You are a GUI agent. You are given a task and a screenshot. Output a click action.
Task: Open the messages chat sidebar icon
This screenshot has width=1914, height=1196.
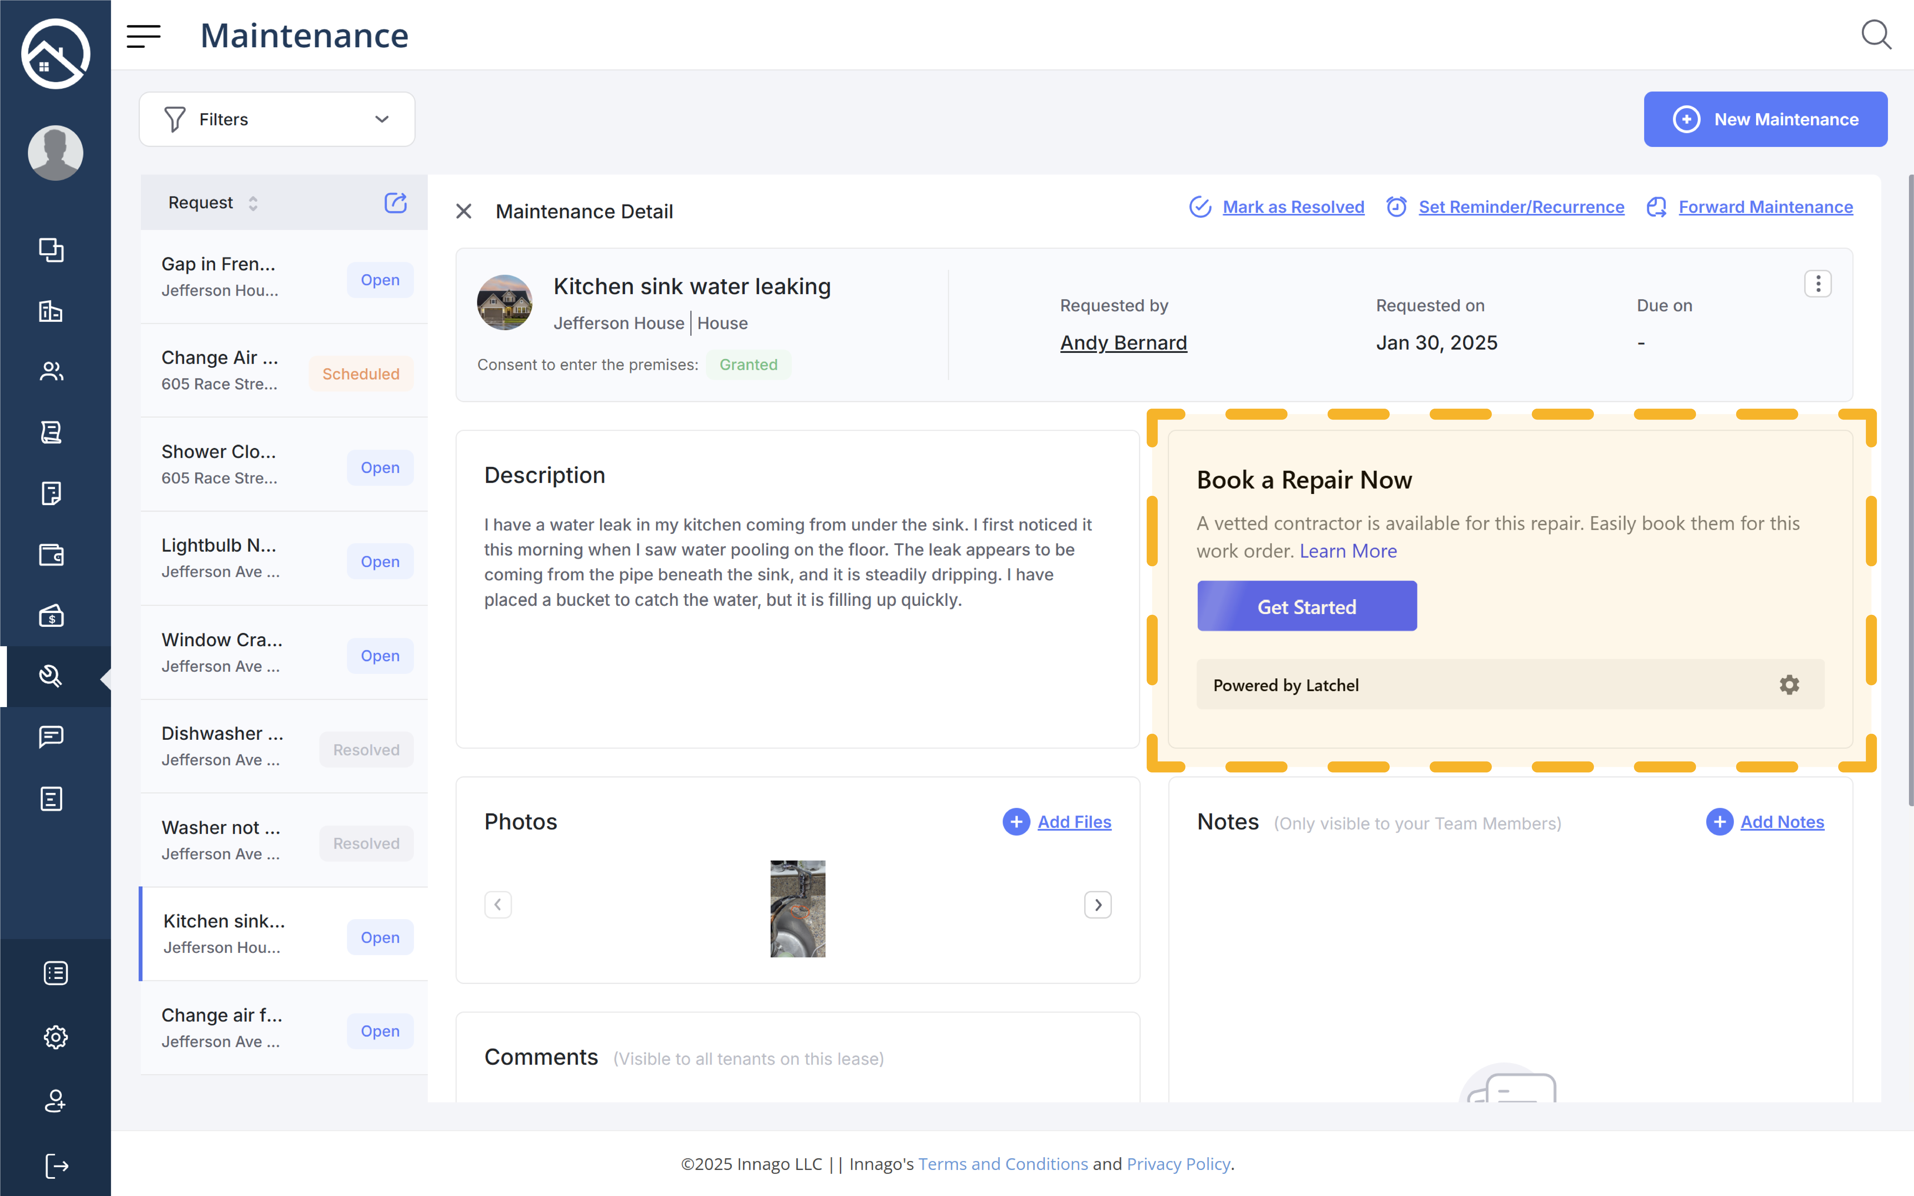pos(51,736)
